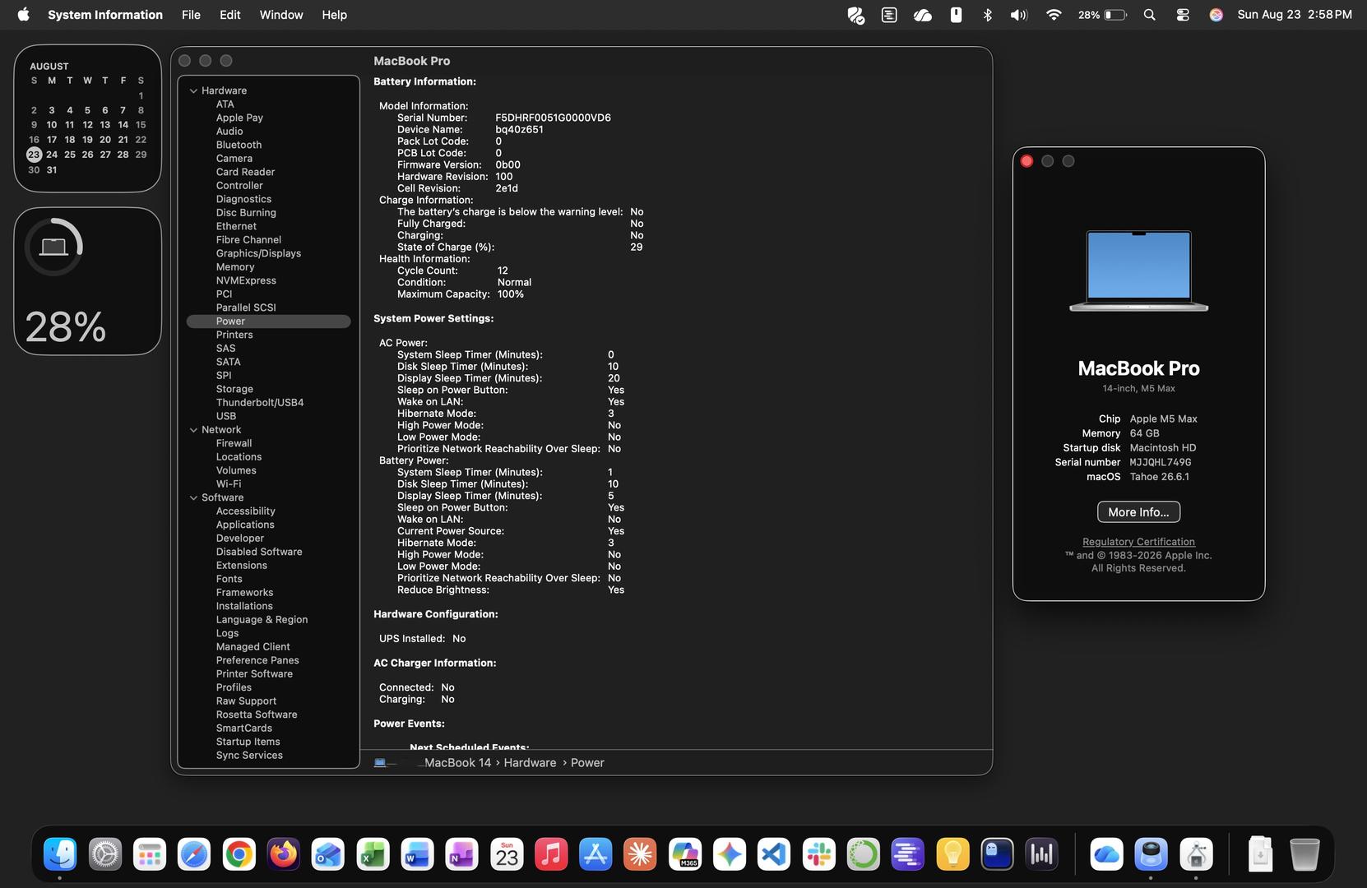This screenshot has width=1367, height=888.
Task: Launch Google Chrome in the Dock
Action: (x=239, y=855)
